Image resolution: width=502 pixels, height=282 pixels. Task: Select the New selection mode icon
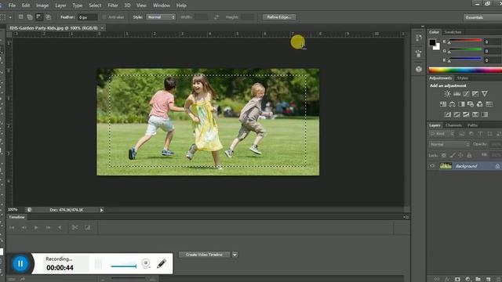(21, 17)
